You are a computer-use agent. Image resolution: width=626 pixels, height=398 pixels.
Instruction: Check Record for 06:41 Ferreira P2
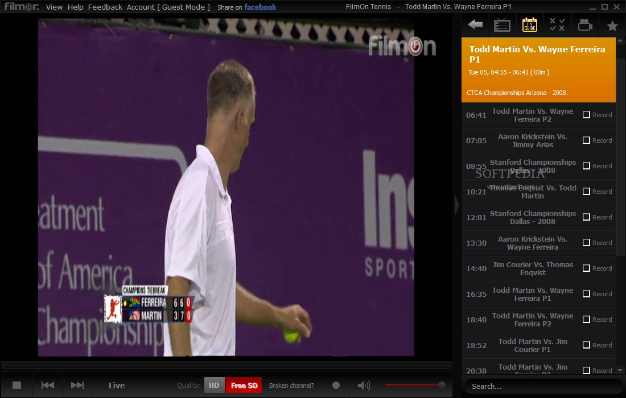point(586,115)
